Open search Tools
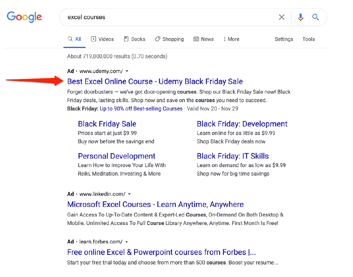 tap(308, 39)
